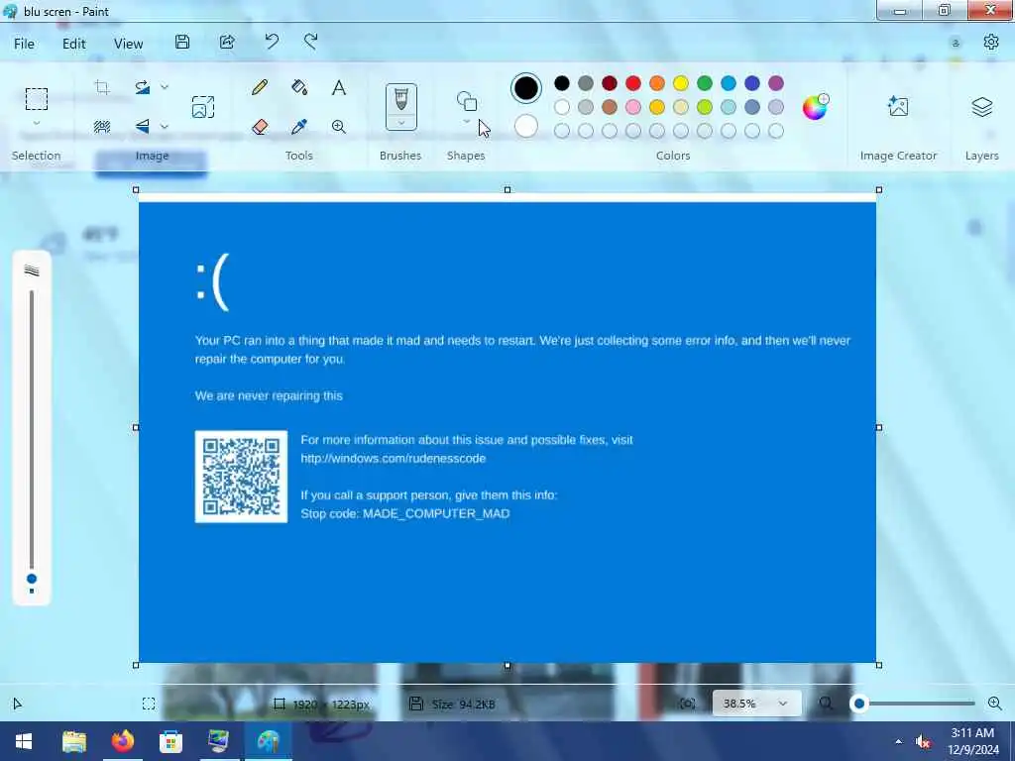1015x761 pixels.
Task: Click the top-center canvas resize handle
Action: pyautogui.click(x=507, y=189)
